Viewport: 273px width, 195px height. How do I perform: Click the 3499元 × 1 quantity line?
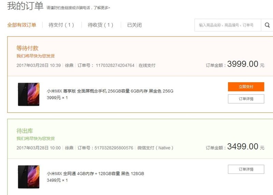coord(57,180)
